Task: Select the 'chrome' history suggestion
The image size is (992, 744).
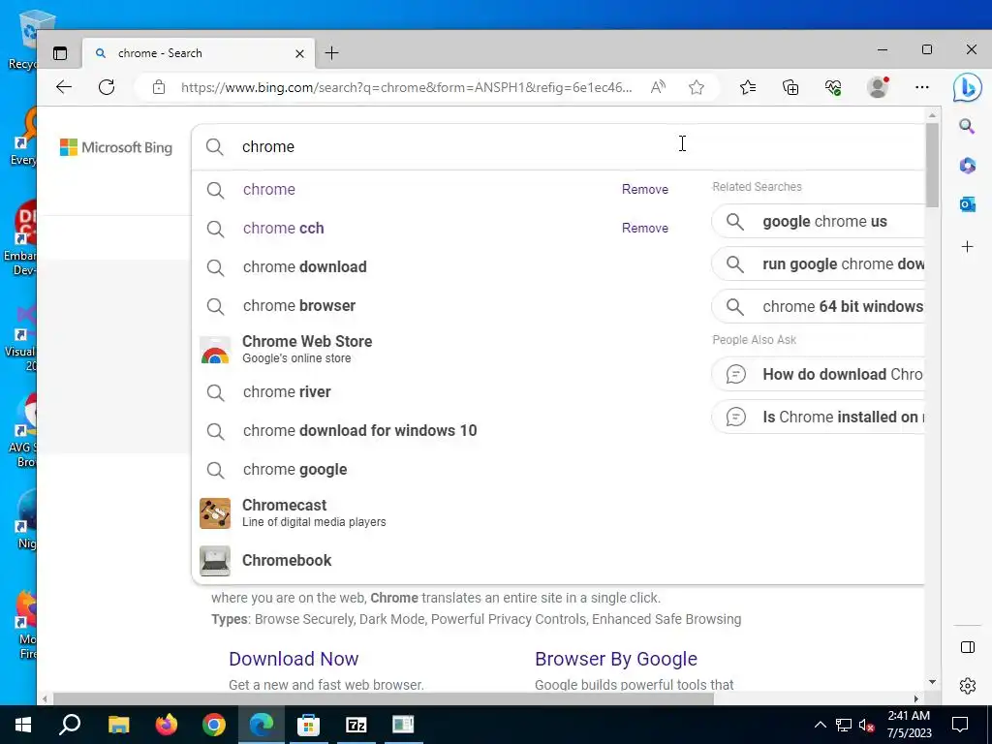Action: click(269, 189)
